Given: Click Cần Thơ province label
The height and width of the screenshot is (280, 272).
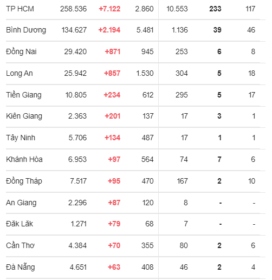Looking at the screenshot, I should click(20, 245).
